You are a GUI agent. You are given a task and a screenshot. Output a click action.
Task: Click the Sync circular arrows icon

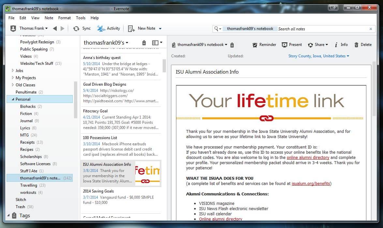76,29
